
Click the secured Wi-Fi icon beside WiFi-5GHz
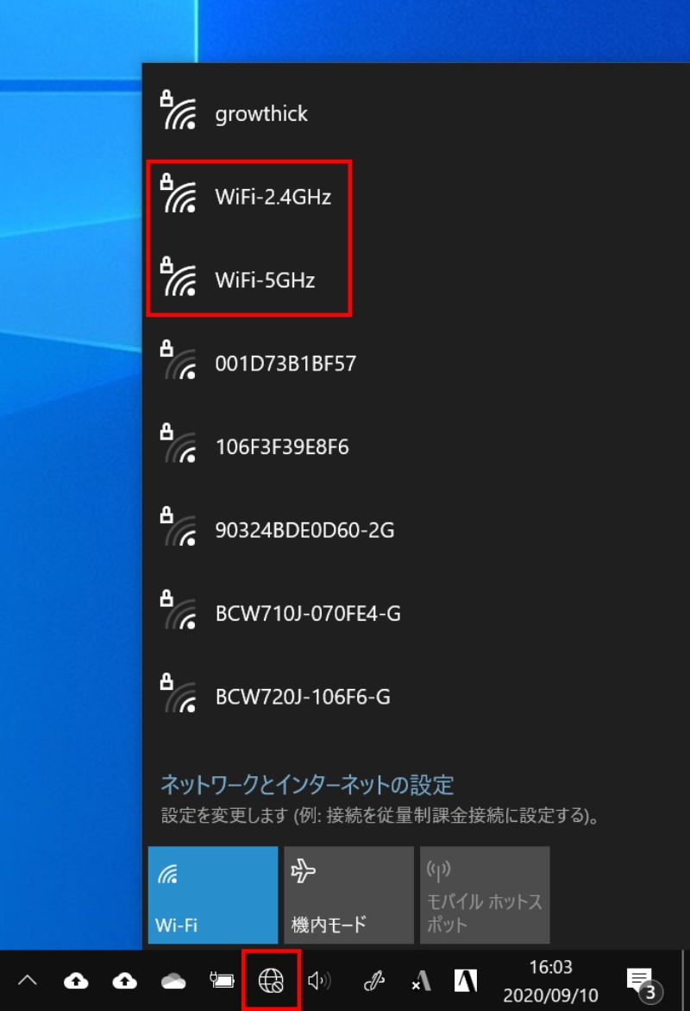[179, 277]
